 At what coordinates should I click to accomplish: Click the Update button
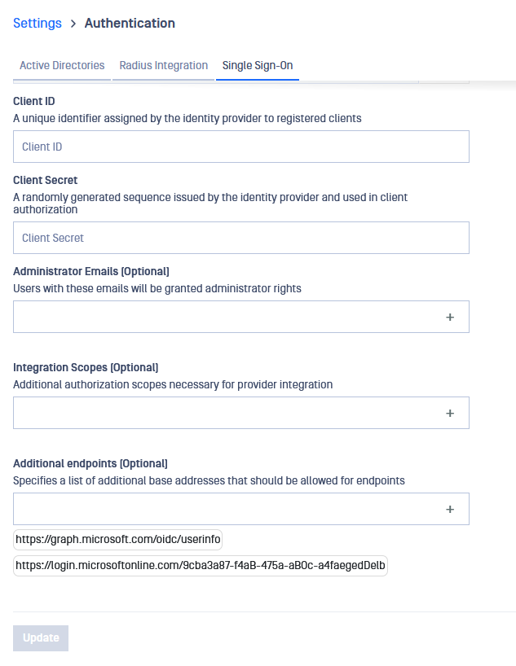[x=41, y=638]
